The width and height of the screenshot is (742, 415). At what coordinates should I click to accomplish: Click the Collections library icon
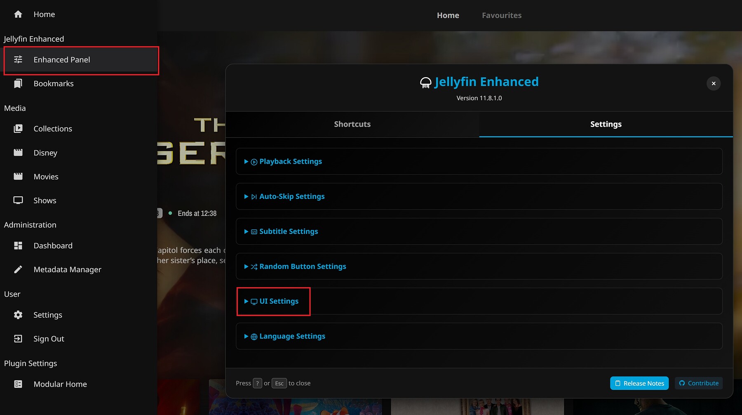tap(18, 129)
